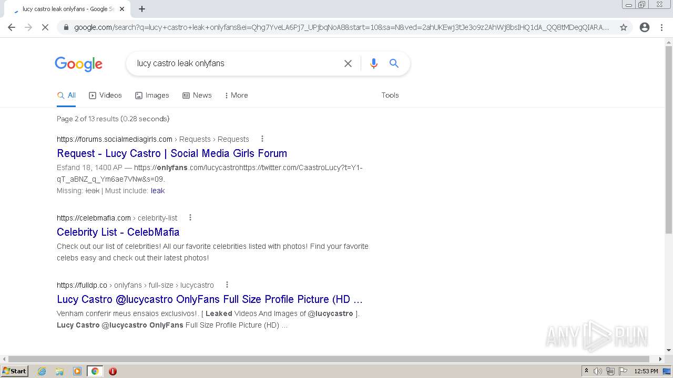
Task: Click the scroll right arrow
Action: coord(661,359)
